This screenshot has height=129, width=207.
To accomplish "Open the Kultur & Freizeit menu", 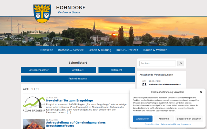I will coord(127,50).
